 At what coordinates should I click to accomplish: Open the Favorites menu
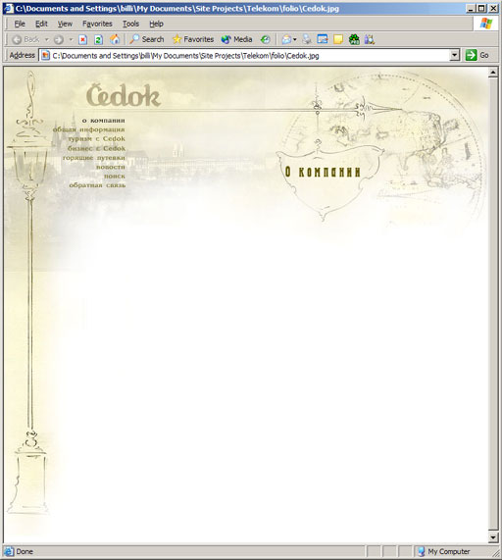97,24
